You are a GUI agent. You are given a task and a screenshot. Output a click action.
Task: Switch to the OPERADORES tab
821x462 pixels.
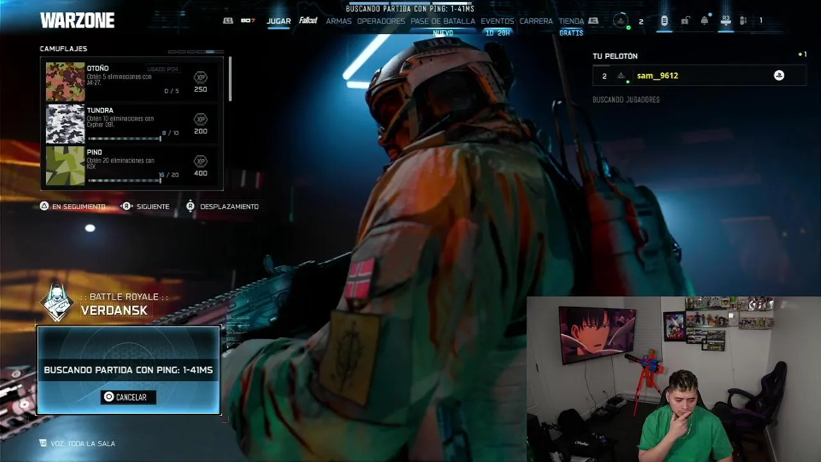click(381, 21)
